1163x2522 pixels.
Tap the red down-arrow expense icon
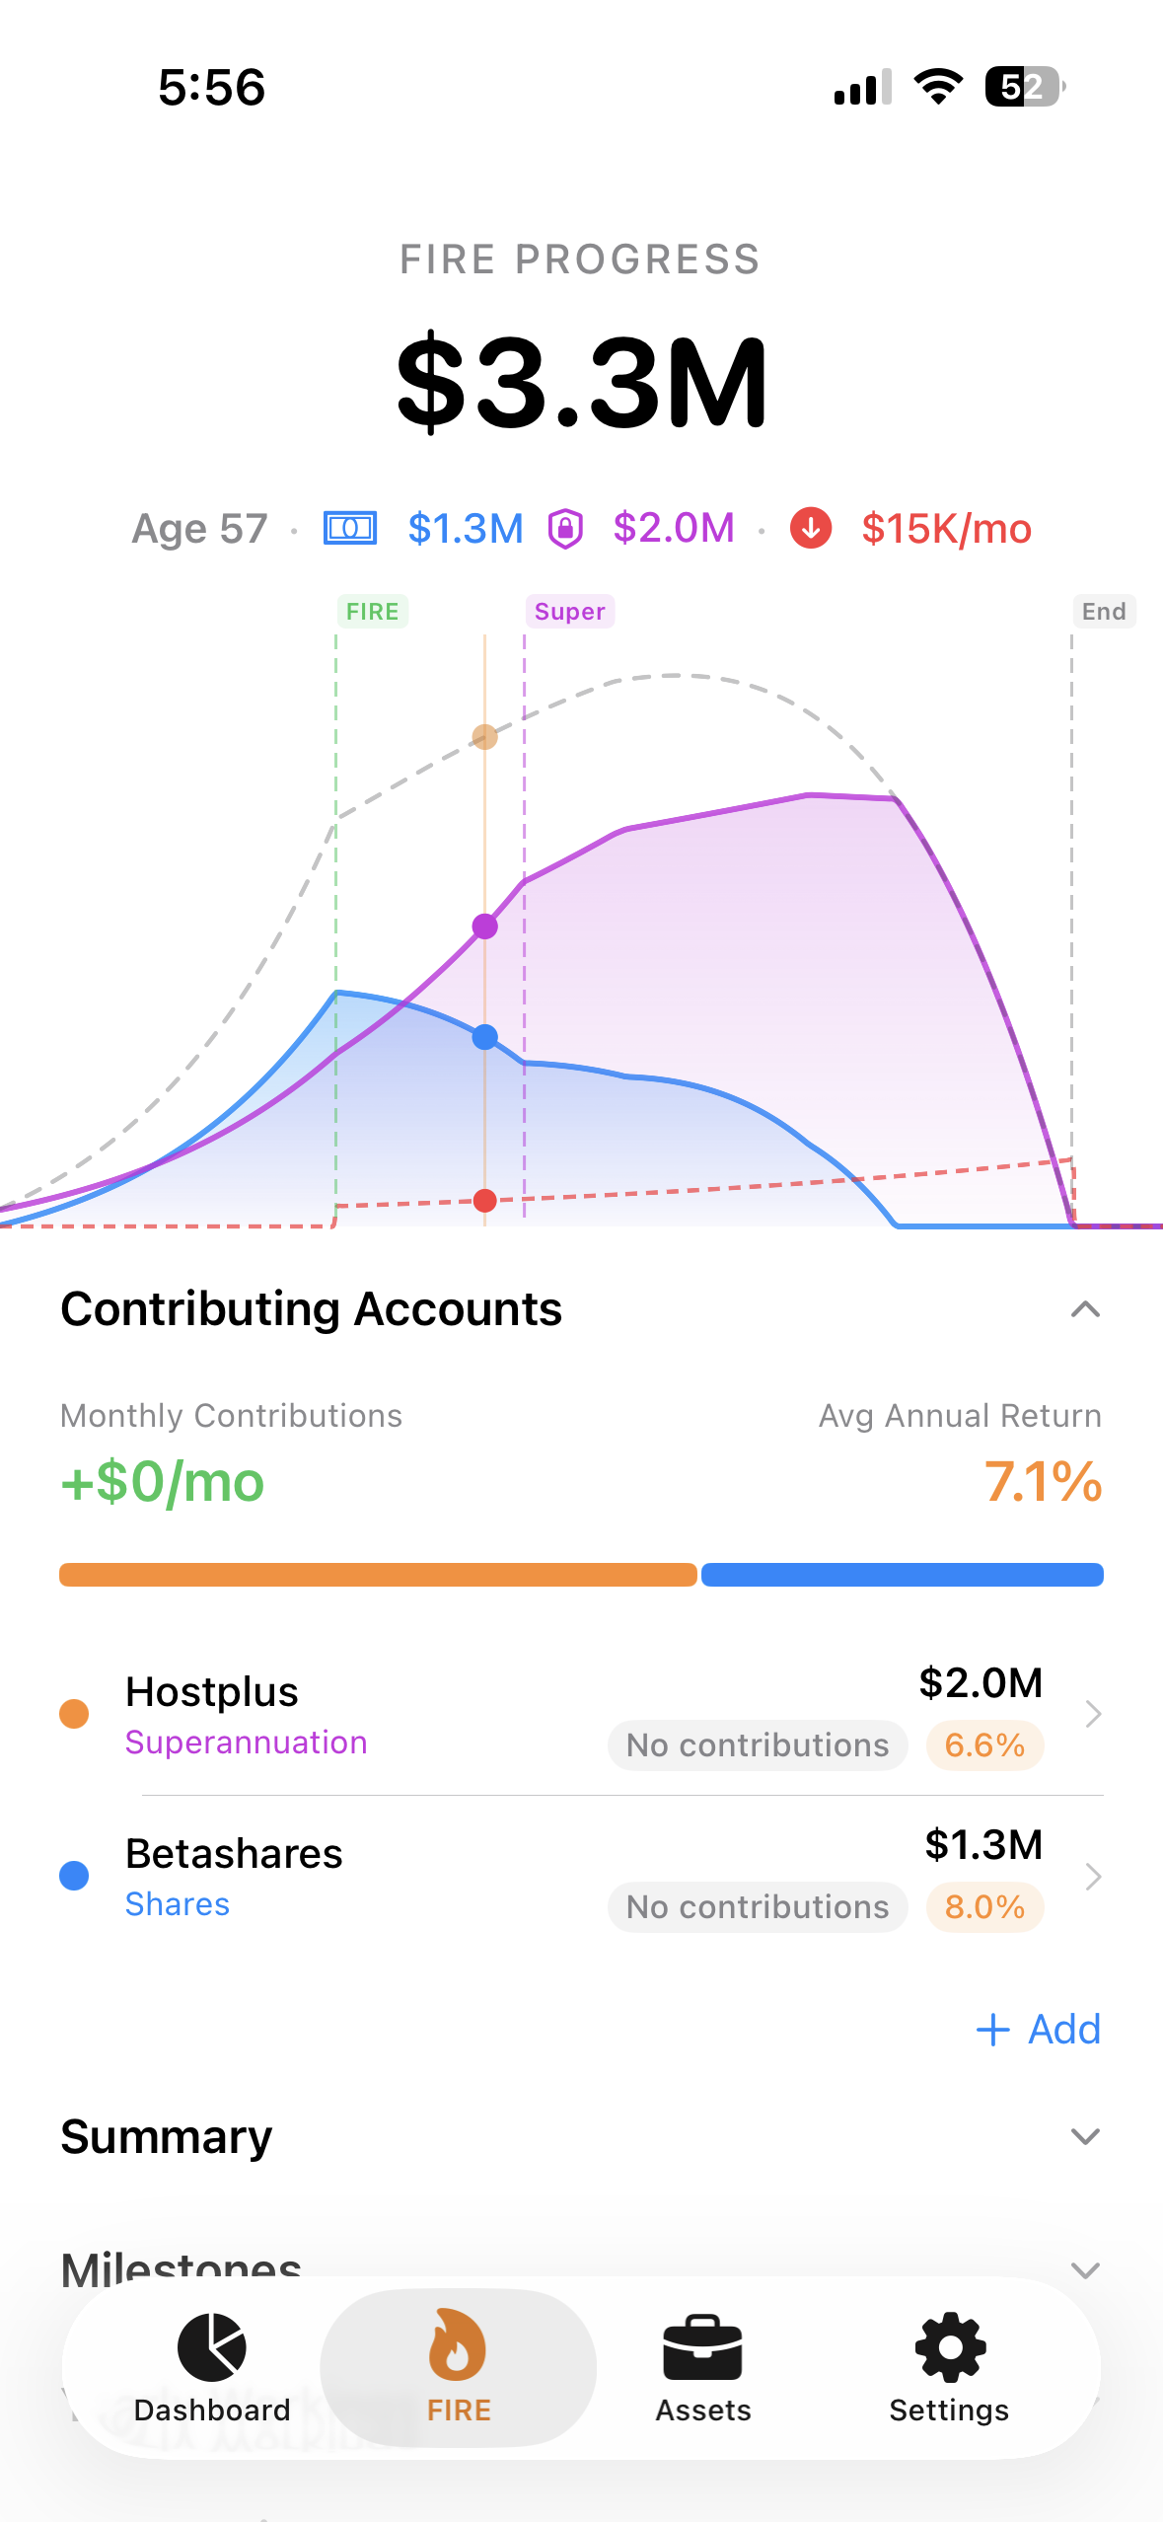(811, 528)
